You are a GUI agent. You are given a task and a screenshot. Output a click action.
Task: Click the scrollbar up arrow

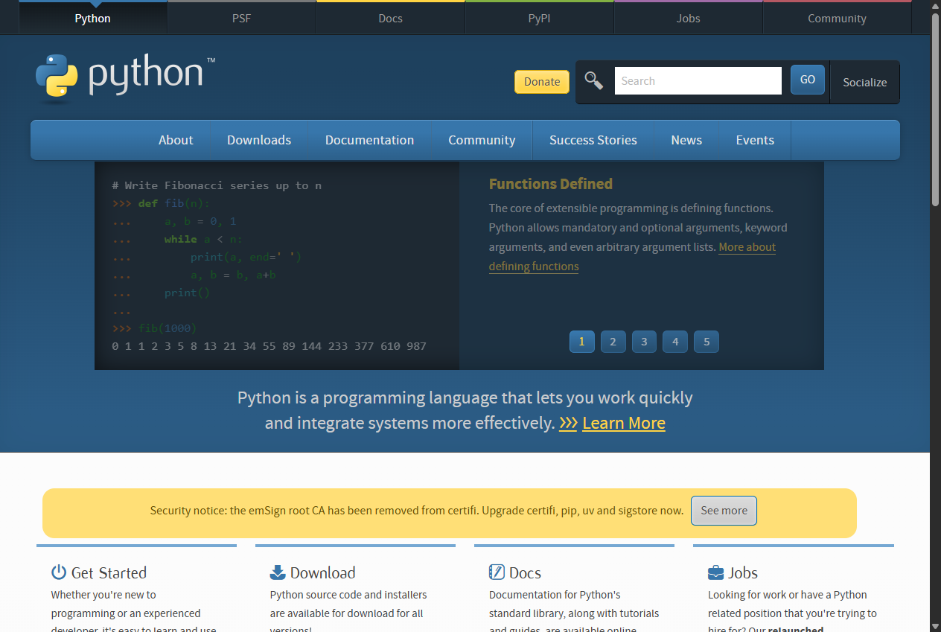tap(935, 6)
